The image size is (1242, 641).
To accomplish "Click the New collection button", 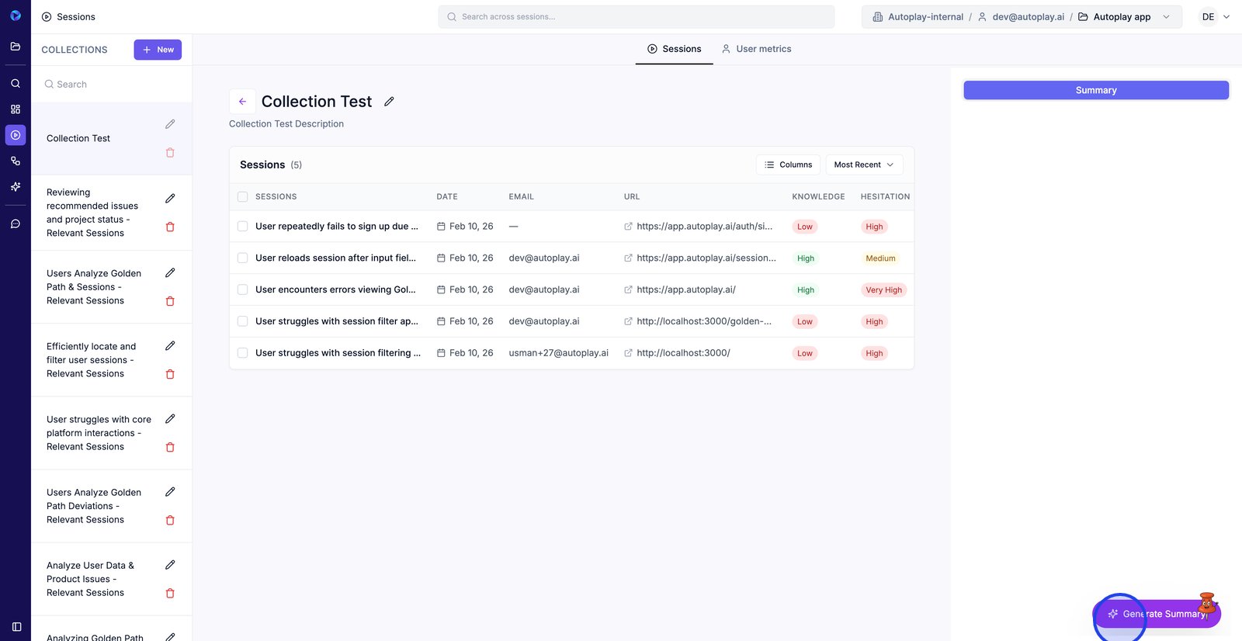I will (158, 50).
